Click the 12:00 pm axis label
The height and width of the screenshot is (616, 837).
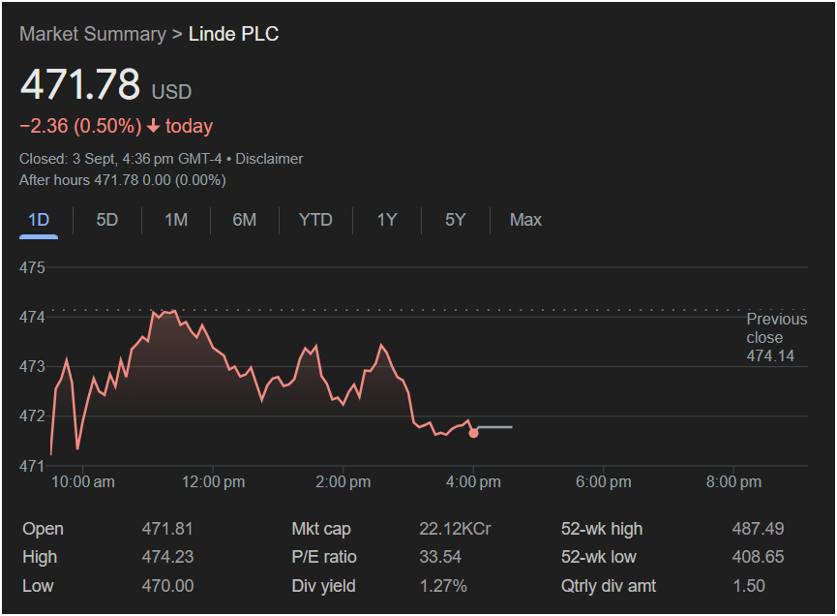coord(213,482)
